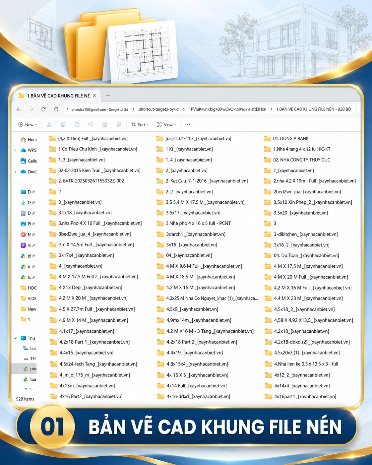The image size is (372, 465).
Task: Click the pinned Downloads arrow item in sidebar
Action: (28, 203)
